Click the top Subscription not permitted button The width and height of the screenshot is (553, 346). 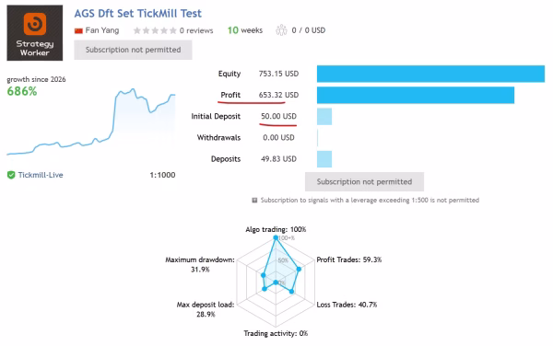133,50
